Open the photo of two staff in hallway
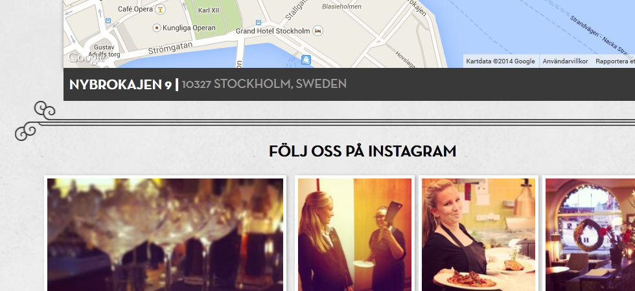This screenshot has width=635, height=291. [355, 234]
